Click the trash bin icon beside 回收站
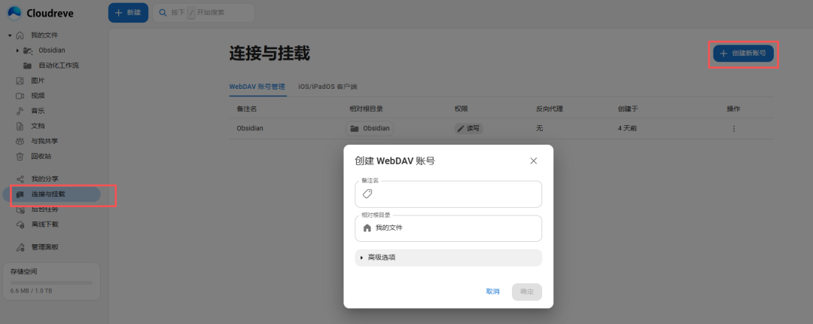The height and width of the screenshot is (324, 813). [x=20, y=156]
